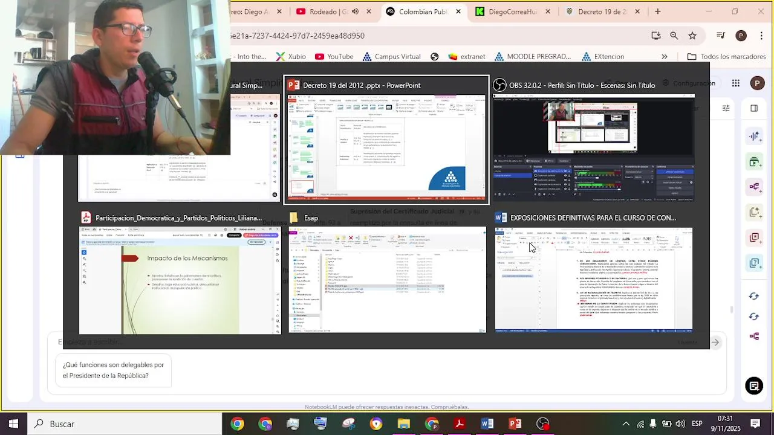Image resolution: width=774 pixels, height=435 pixels.
Task: Open chat settings sliders icon
Action: pos(726,108)
